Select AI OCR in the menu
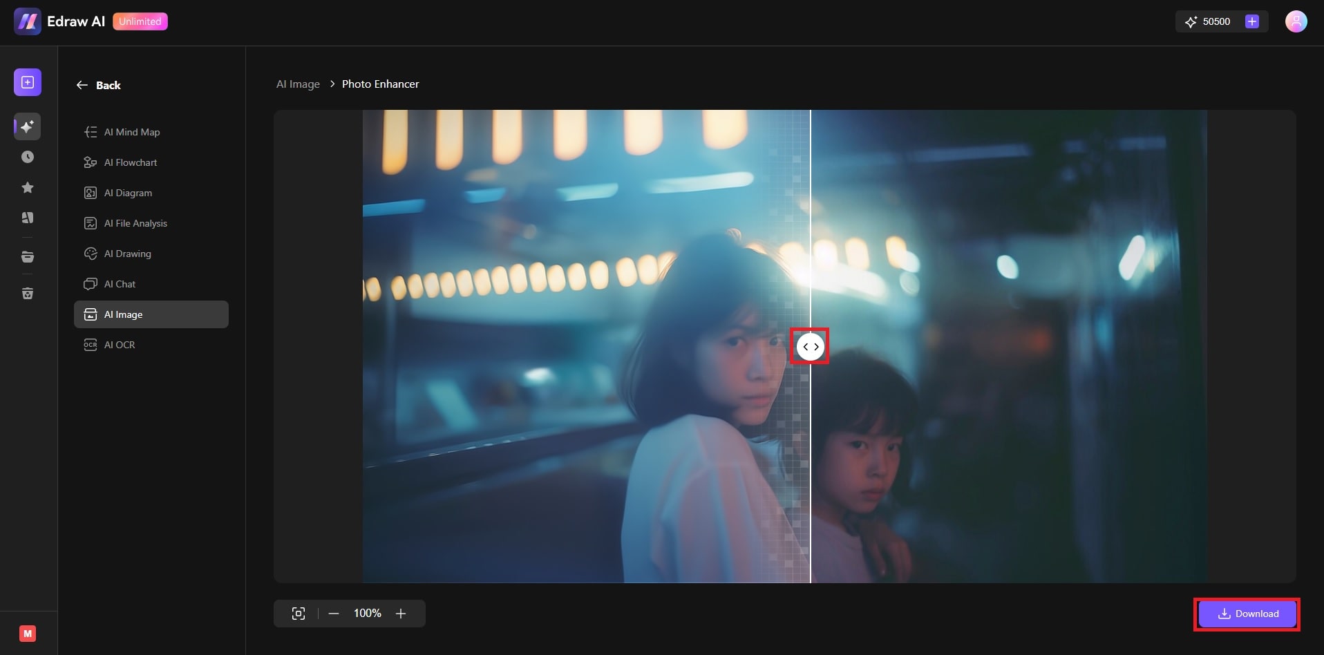The height and width of the screenshot is (655, 1324). pyautogui.click(x=151, y=345)
